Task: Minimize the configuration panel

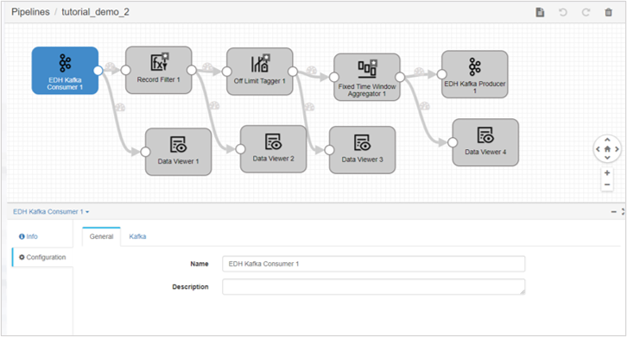Action: 614,212
